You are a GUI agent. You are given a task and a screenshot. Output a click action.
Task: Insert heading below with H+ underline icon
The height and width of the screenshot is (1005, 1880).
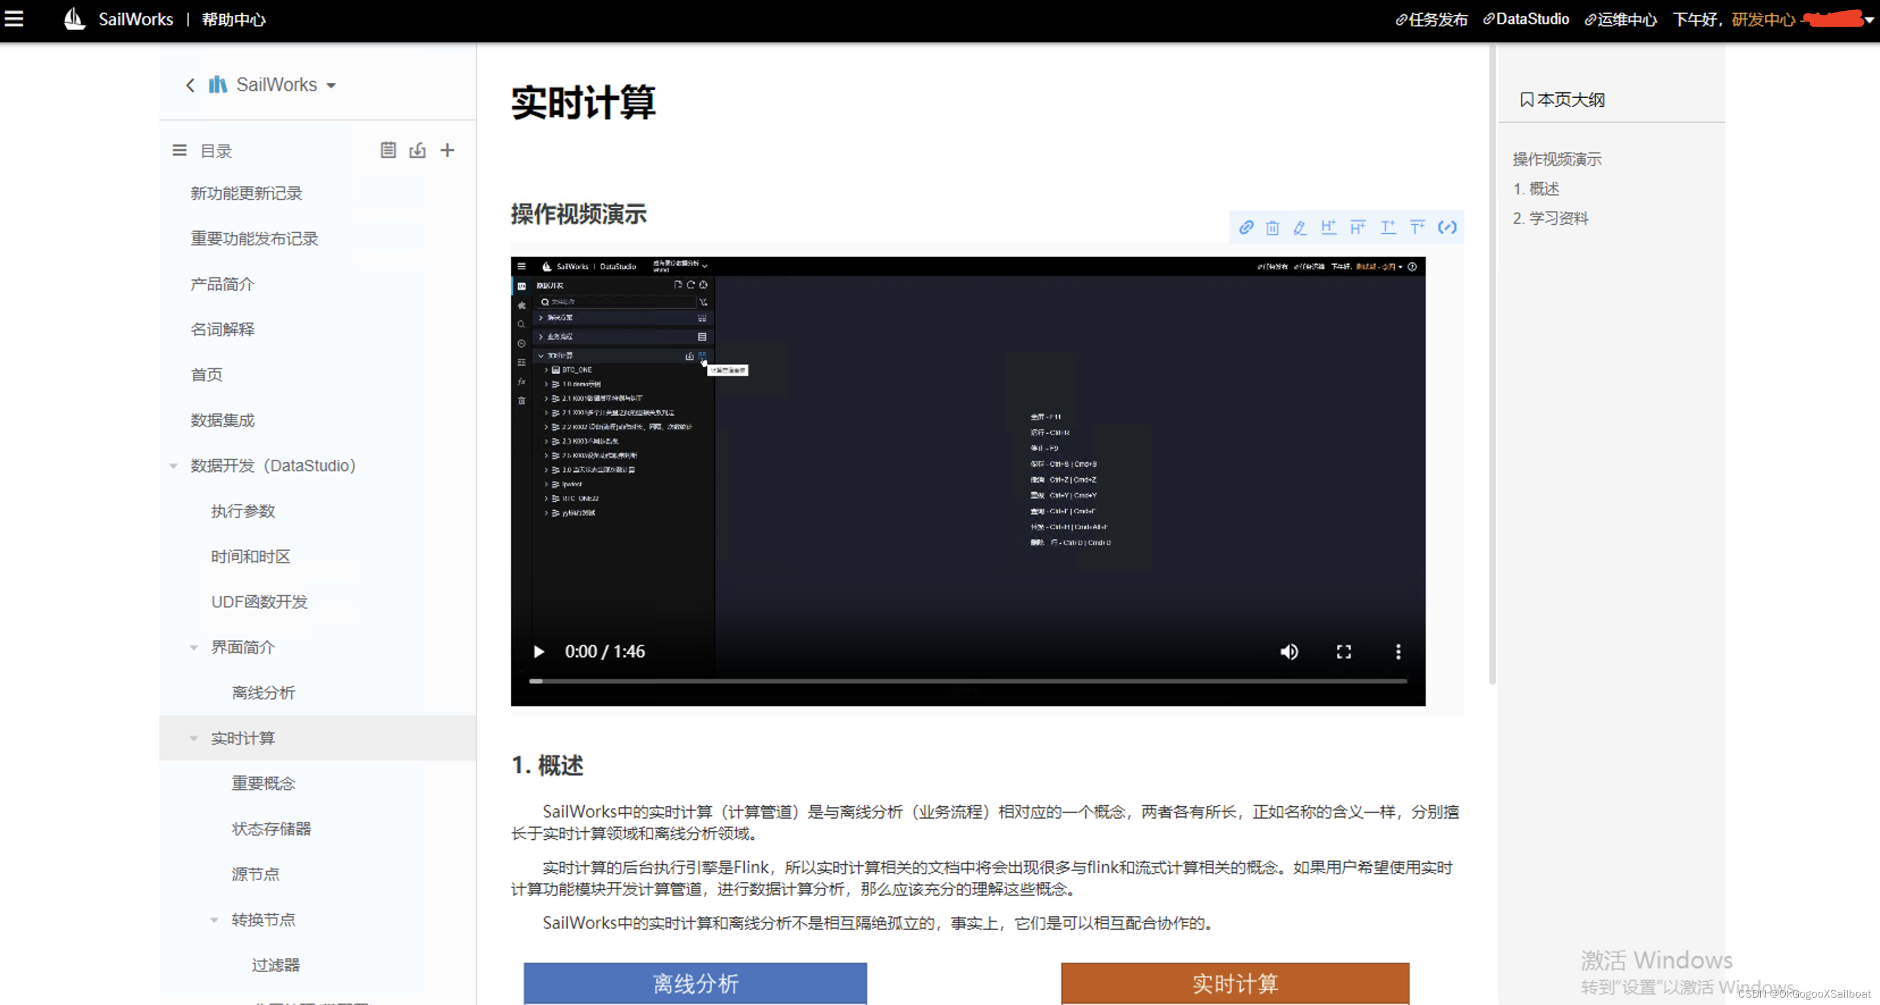coord(1329,228)
